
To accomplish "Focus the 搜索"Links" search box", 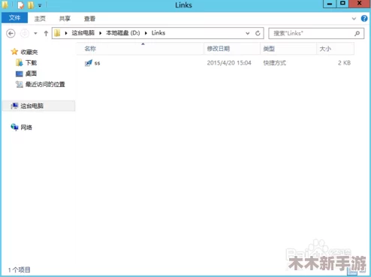I will tap(316, 33).
